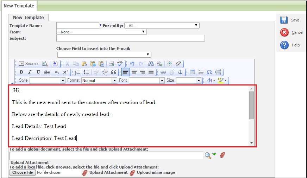Open Find with binoculars icon

[151, 64]
